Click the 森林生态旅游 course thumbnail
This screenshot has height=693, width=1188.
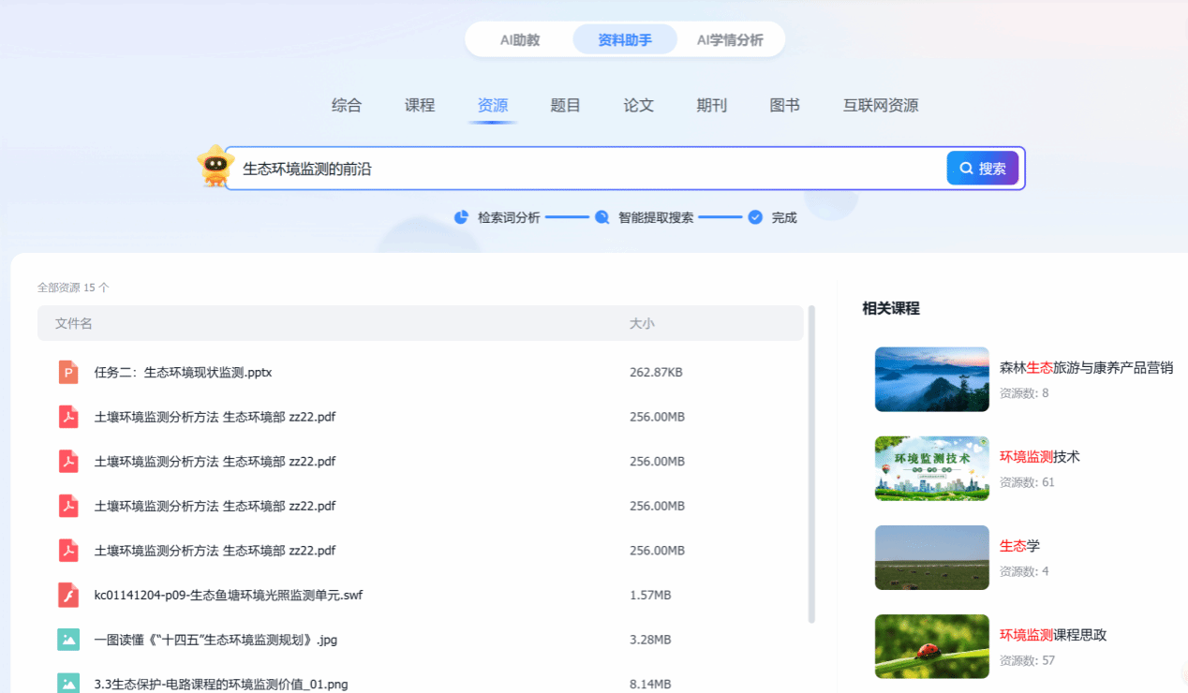[x=931, y=379]
